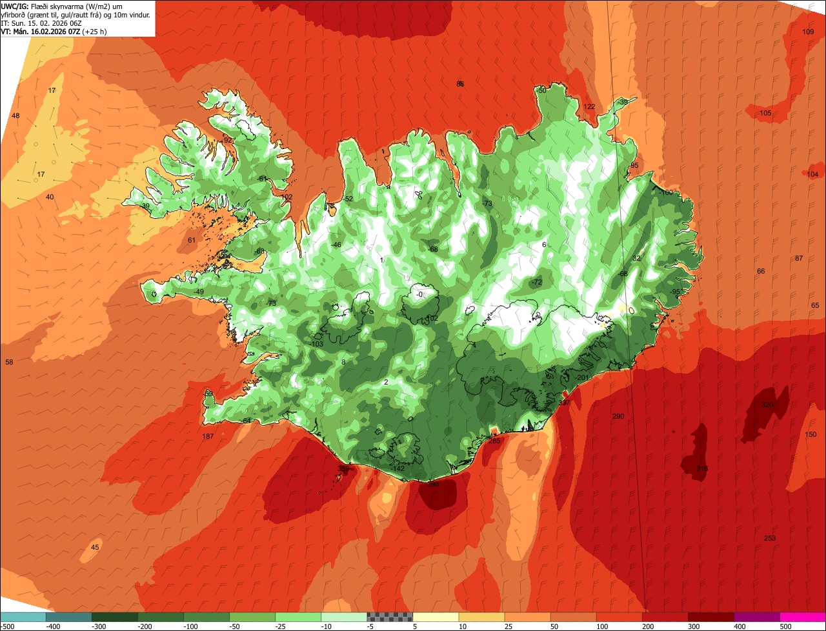Click the '398' value at the southern tip

click(x=433, y=484)
